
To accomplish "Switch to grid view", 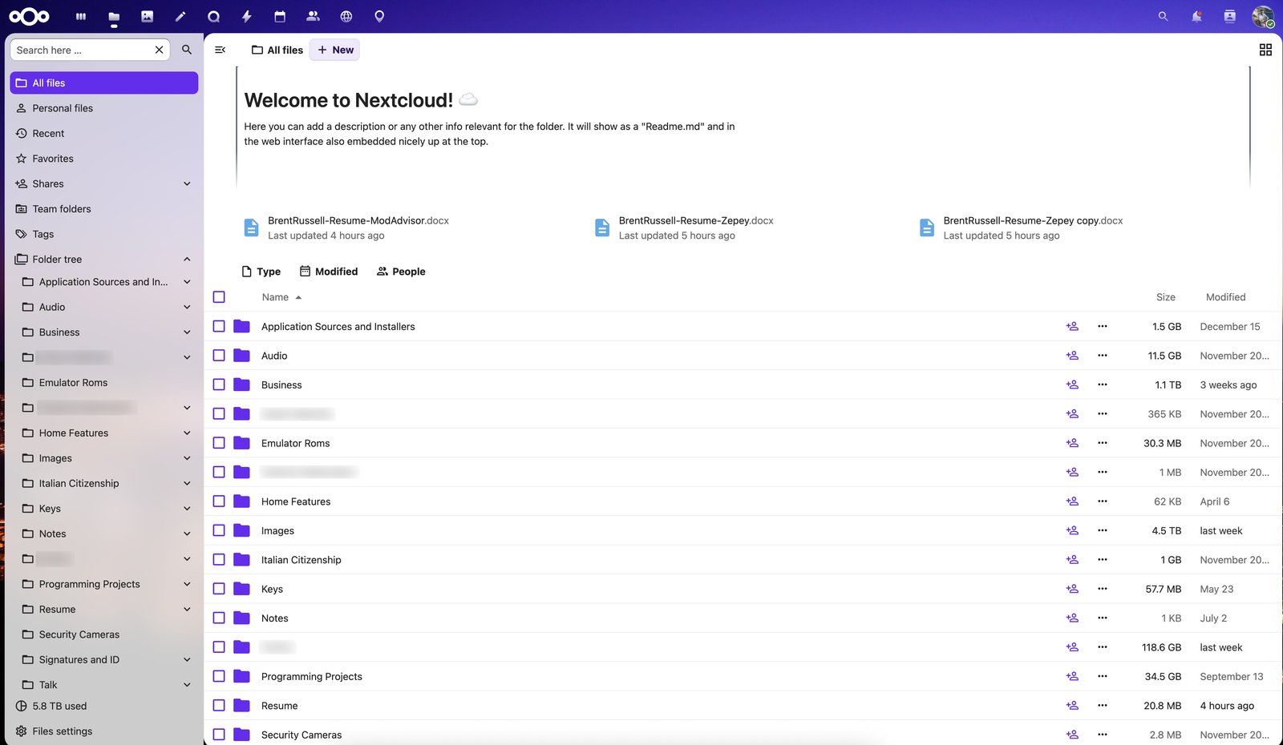I will [1265, 50].
